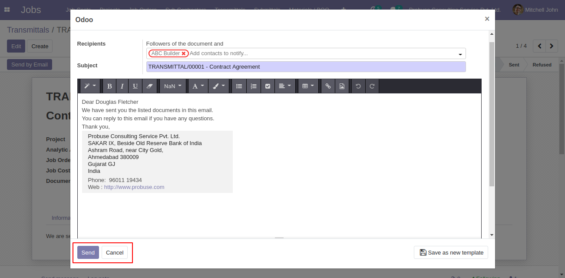The height and width of the screenshot is (278, 565).
Task: Undo the last editor change
Action: click(358, 86)
